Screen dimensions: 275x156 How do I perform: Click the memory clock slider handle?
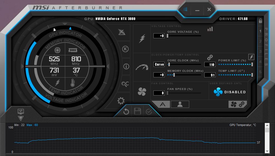point(174,75)
